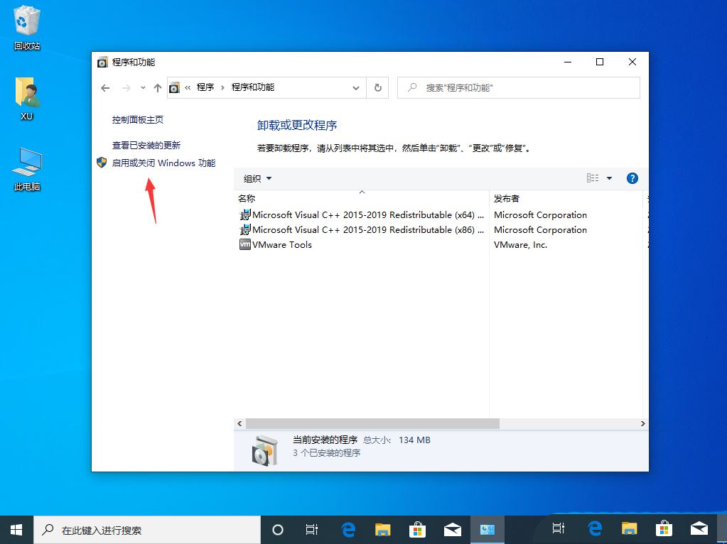Screen dimensions: 727x544
Task: Expand the address bar breadcrumb chevron
Action: click(x=355, y=87)
